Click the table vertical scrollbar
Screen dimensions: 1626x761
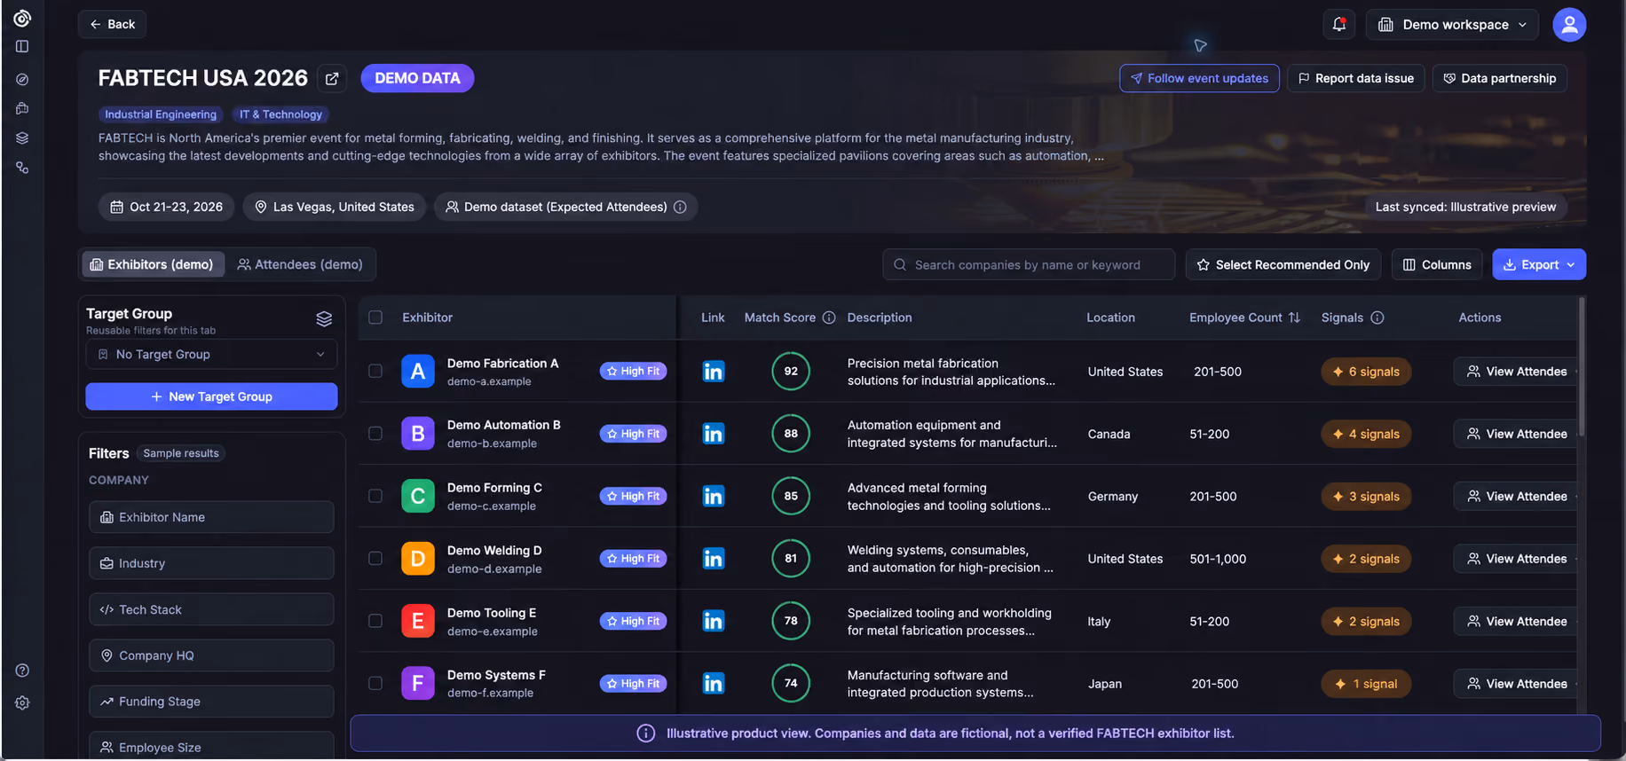coord(1582,367)
